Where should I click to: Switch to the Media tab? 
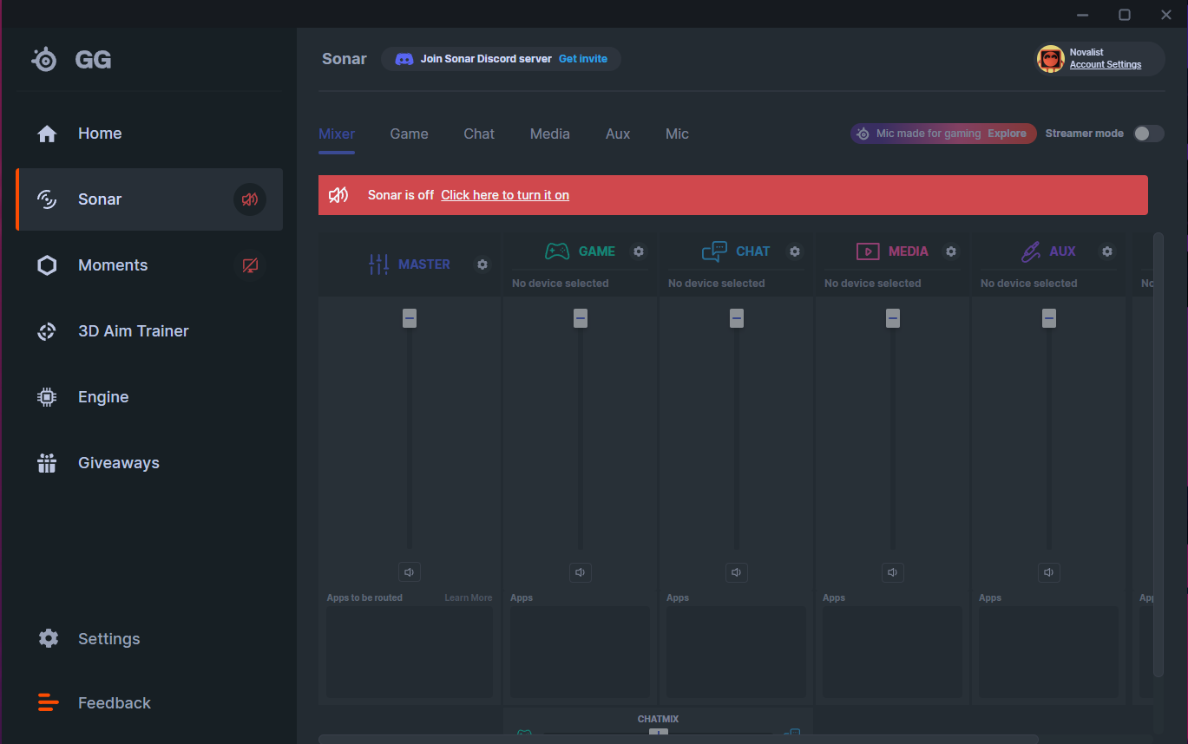coord(550,134)
